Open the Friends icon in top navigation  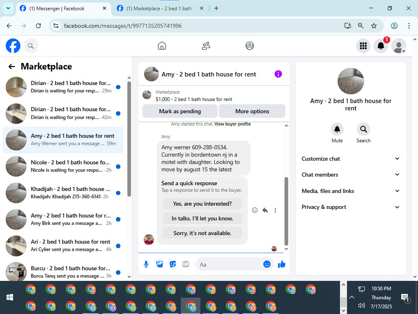tap(206, 46)
